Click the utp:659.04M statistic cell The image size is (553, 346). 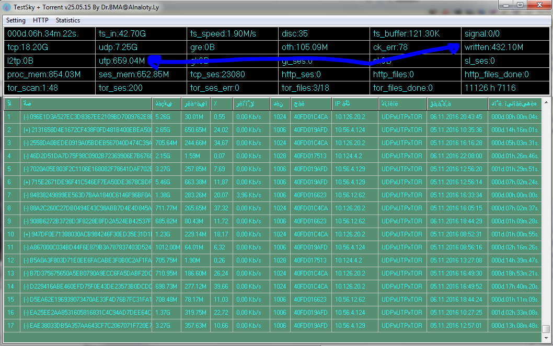point(141,61)
